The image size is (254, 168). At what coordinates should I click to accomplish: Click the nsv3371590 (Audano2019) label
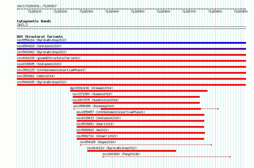pyautogui.click(x=92, y=94)
